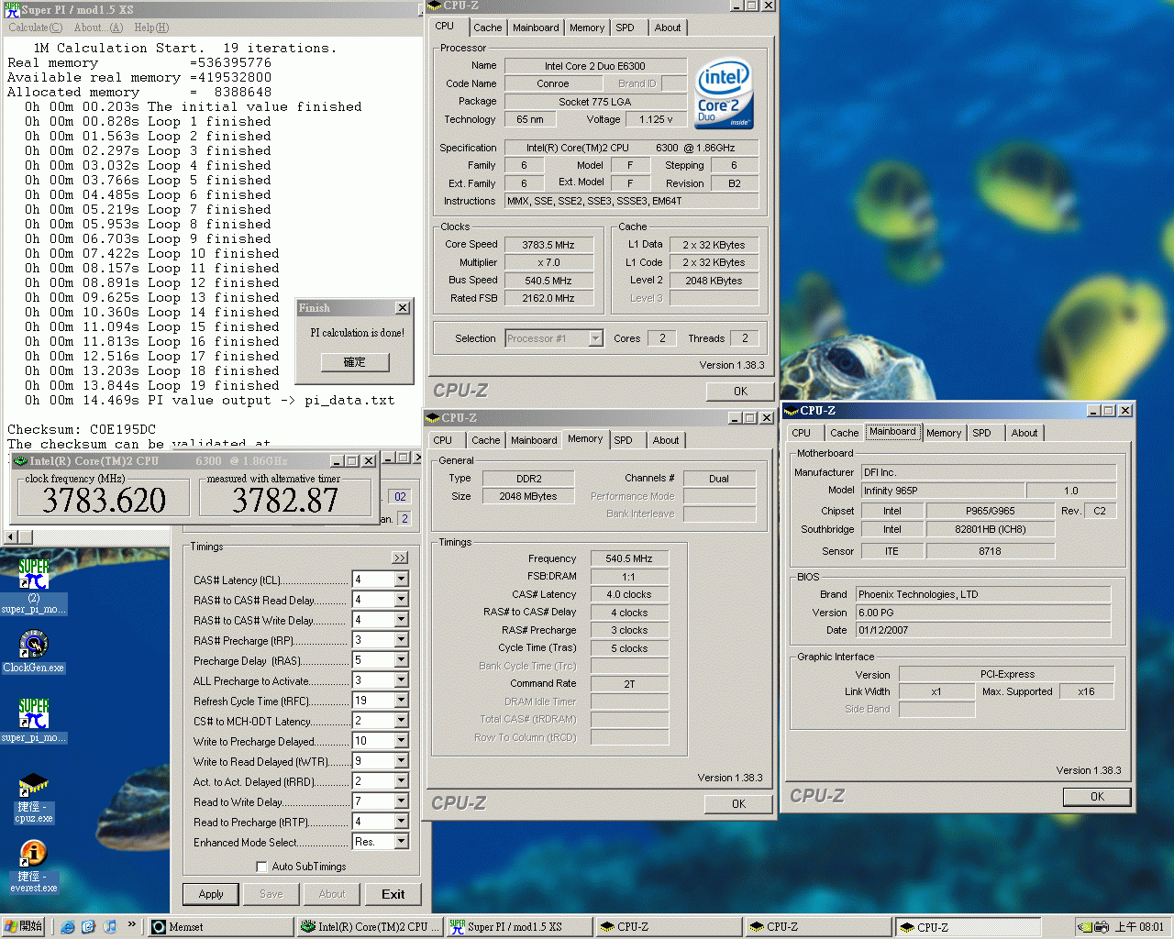Image resolution: width=1174 pixels, height=939 pixels.
Task: Click the chip icon in the clock frequency window title
Action: [x=19, y=460]
